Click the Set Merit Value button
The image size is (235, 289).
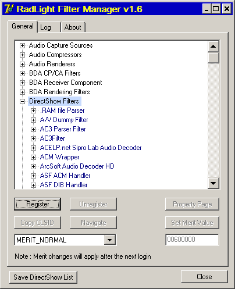[x=192, y=223]
